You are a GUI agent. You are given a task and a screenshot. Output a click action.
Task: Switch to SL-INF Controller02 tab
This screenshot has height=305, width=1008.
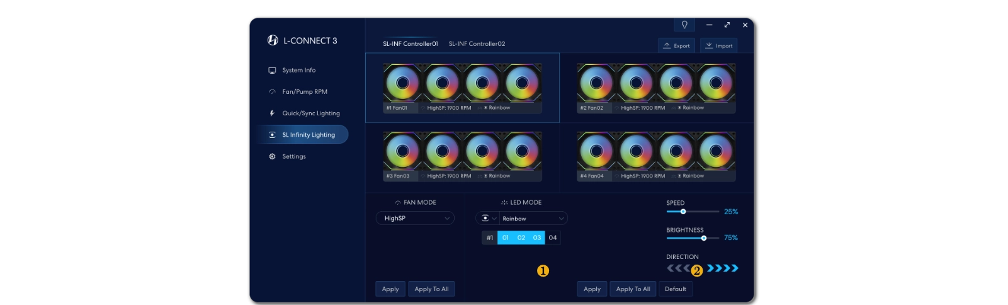tap(477, 44)
